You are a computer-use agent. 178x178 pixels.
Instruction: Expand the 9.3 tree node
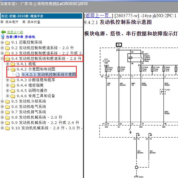2,53
